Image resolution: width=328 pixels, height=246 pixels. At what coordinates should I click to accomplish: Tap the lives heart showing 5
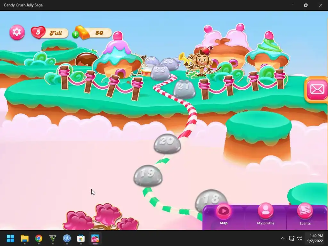pos(38,32)
